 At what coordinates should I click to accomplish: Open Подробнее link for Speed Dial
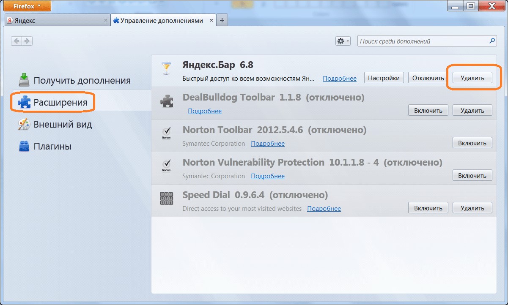tap(324, 208)
